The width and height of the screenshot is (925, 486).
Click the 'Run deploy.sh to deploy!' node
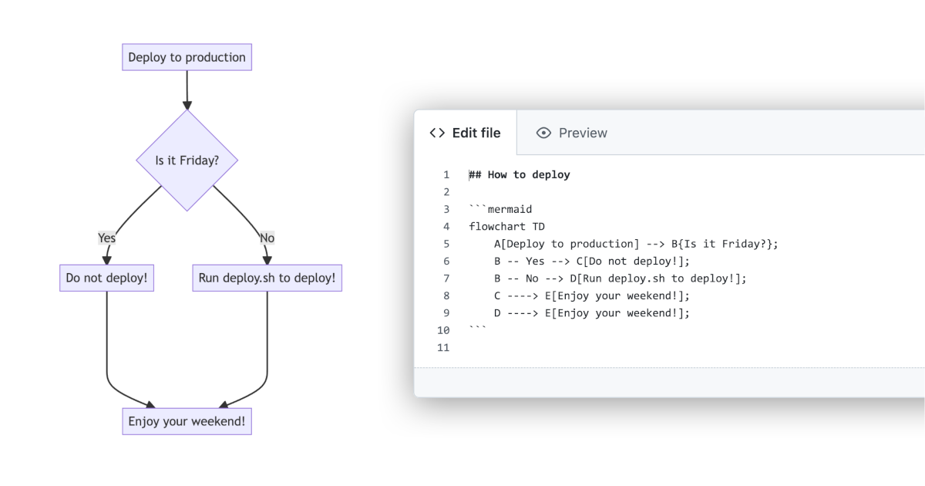(x=267, y=278)
